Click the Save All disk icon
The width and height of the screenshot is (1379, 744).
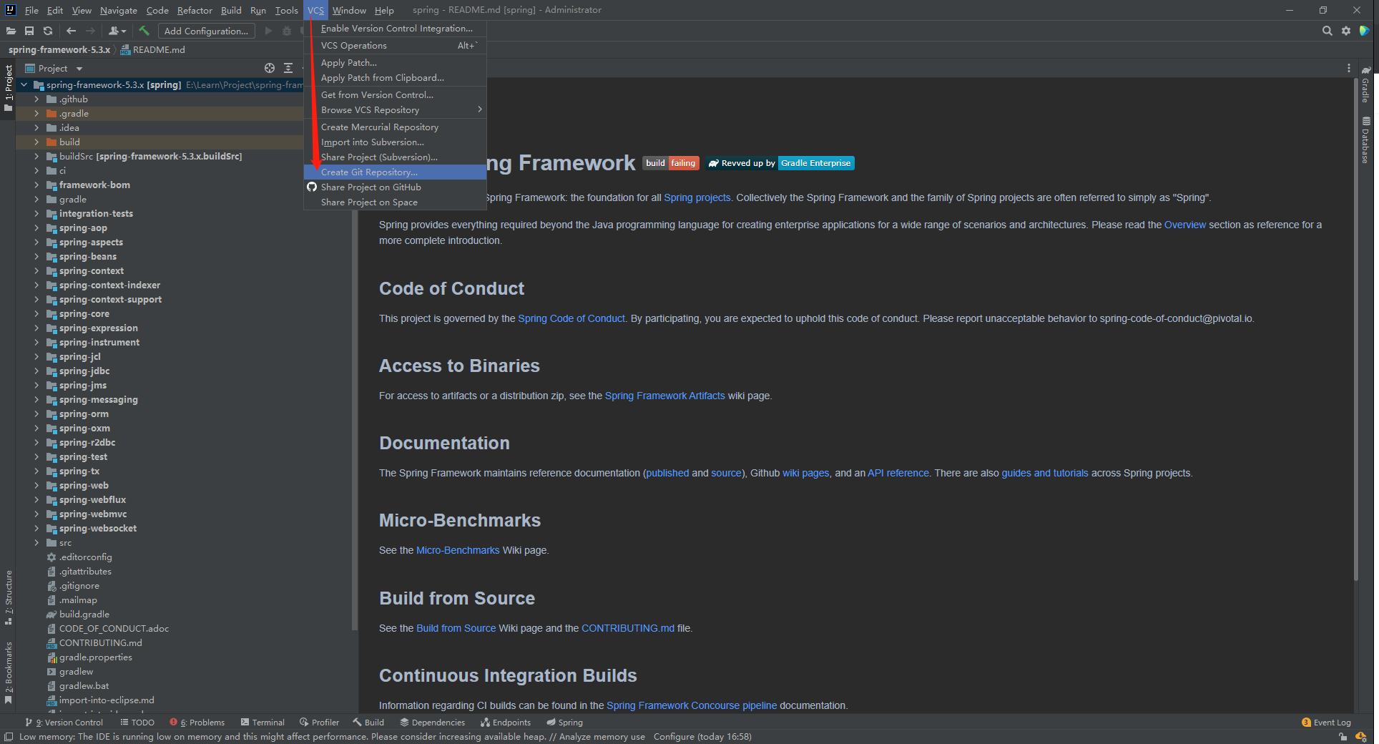click(x=29, y=31)
